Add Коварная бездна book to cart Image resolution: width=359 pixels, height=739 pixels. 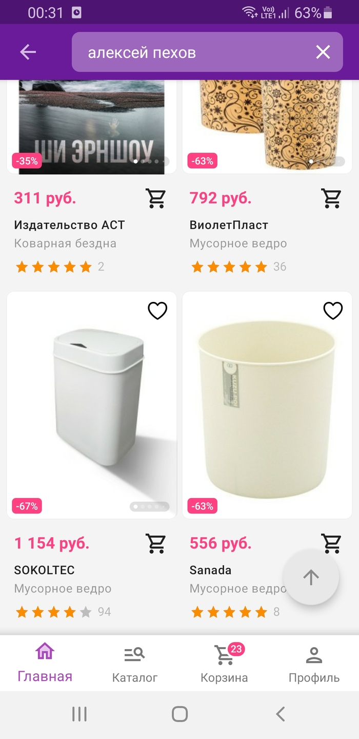[x=156, y=198]
